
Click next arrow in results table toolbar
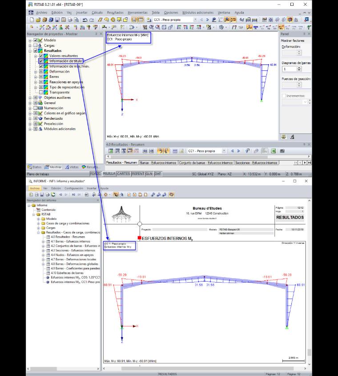[238, 151]
